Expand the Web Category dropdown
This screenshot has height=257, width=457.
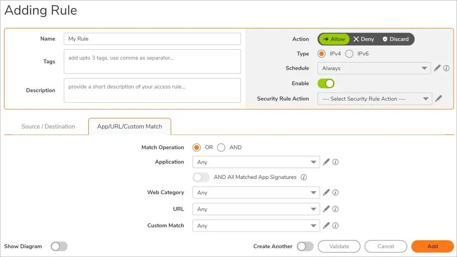256,193
